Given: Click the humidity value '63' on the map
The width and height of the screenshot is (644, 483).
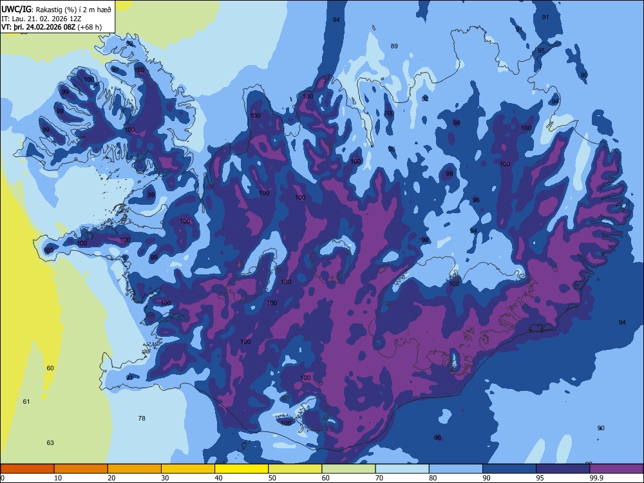Looking at the screenshot, I should 50,443.
